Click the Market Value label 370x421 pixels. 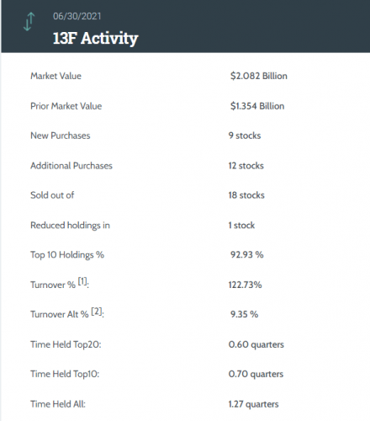pos(55,76)
